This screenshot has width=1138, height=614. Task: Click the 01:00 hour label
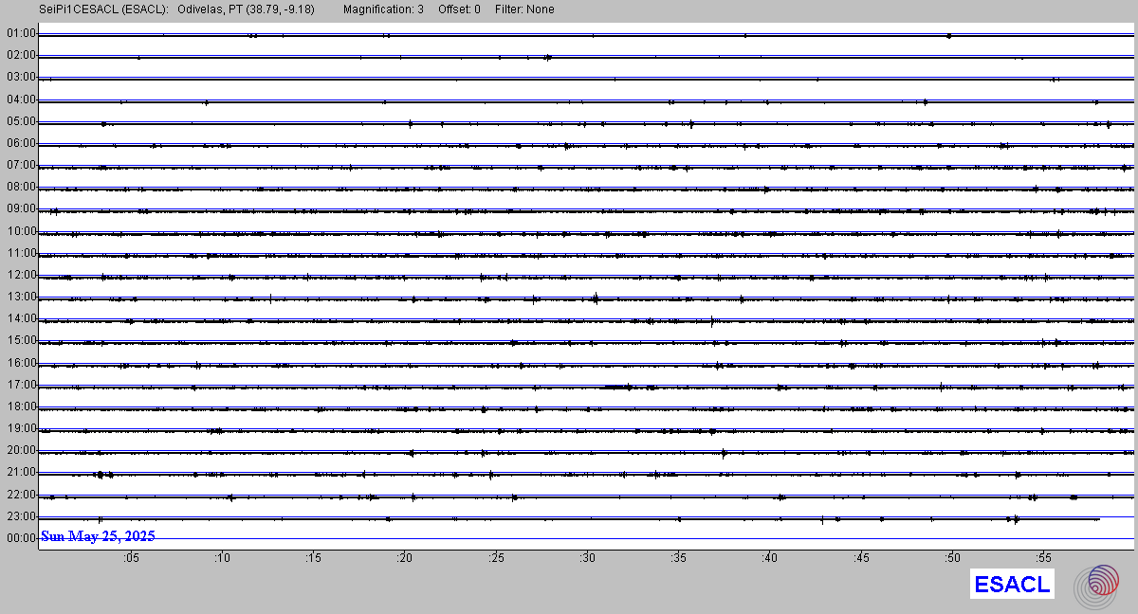click(x=21, y=33)
